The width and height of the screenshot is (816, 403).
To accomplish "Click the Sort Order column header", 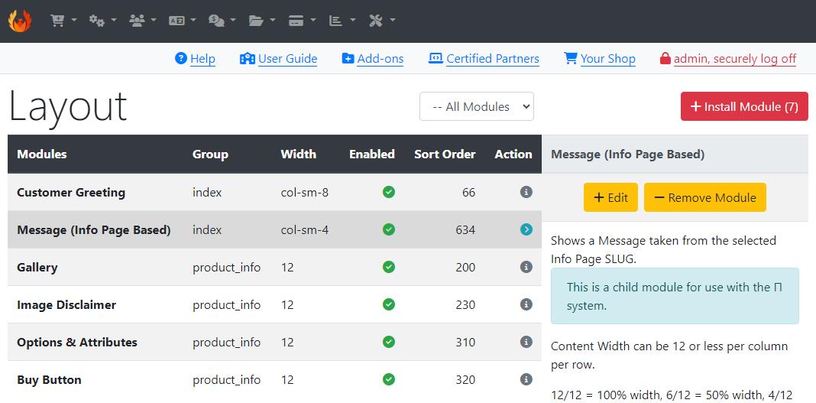I will point(445,154).
